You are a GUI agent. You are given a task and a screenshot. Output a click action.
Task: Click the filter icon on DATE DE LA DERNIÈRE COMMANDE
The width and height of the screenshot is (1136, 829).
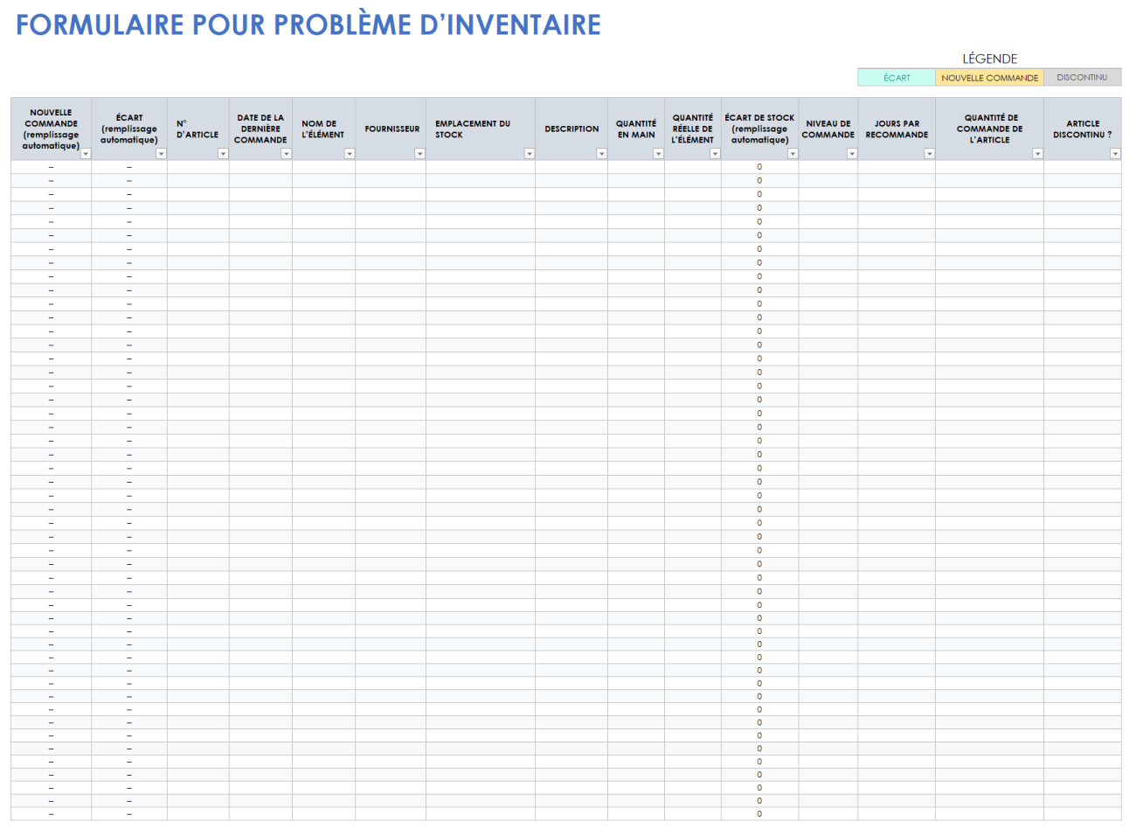286,154
